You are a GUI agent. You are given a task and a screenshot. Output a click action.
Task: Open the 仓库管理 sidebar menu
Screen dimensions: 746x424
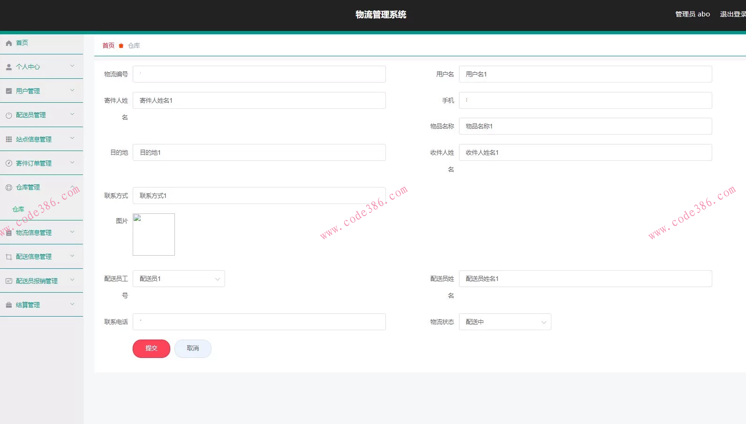(42, 187)
